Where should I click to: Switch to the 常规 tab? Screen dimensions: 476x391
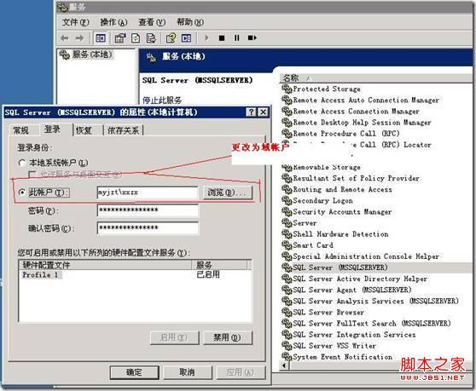tap(21, 130)
